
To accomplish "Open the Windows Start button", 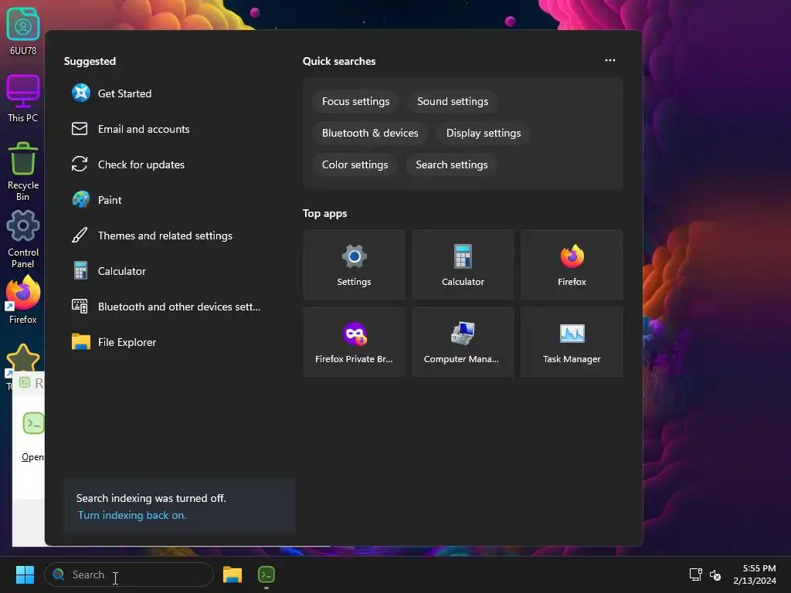I will tap(25, 574).
